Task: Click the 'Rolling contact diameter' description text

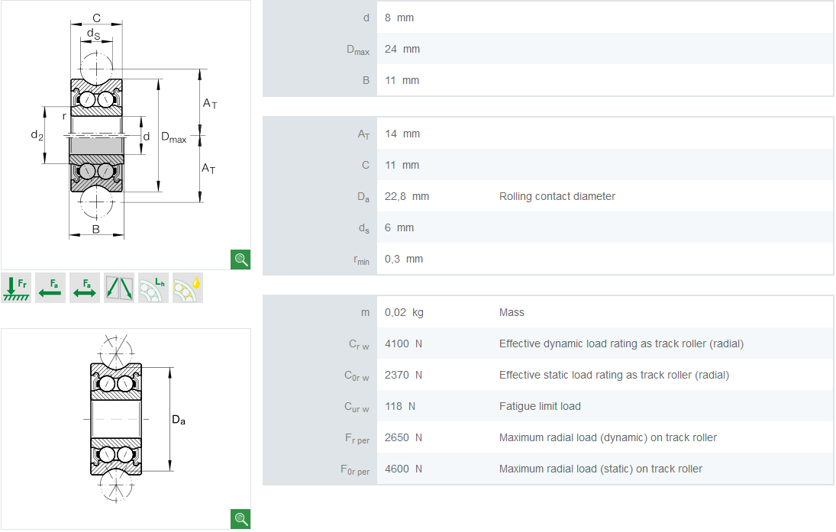Action: click(557, 196)
